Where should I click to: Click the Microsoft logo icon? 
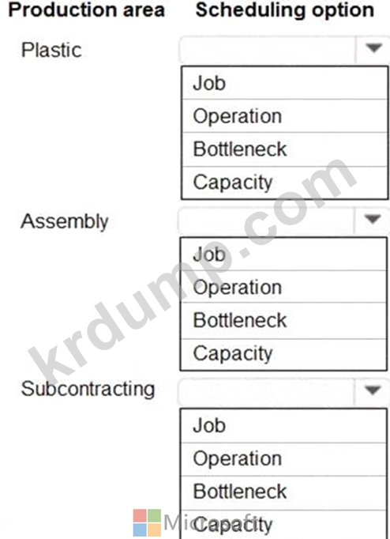click(x=147, y=522)
